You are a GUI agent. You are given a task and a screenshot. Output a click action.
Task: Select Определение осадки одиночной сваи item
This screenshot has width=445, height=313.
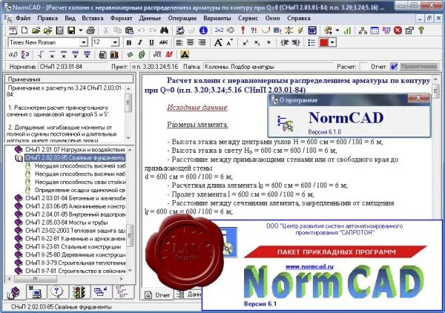(80, 190)
